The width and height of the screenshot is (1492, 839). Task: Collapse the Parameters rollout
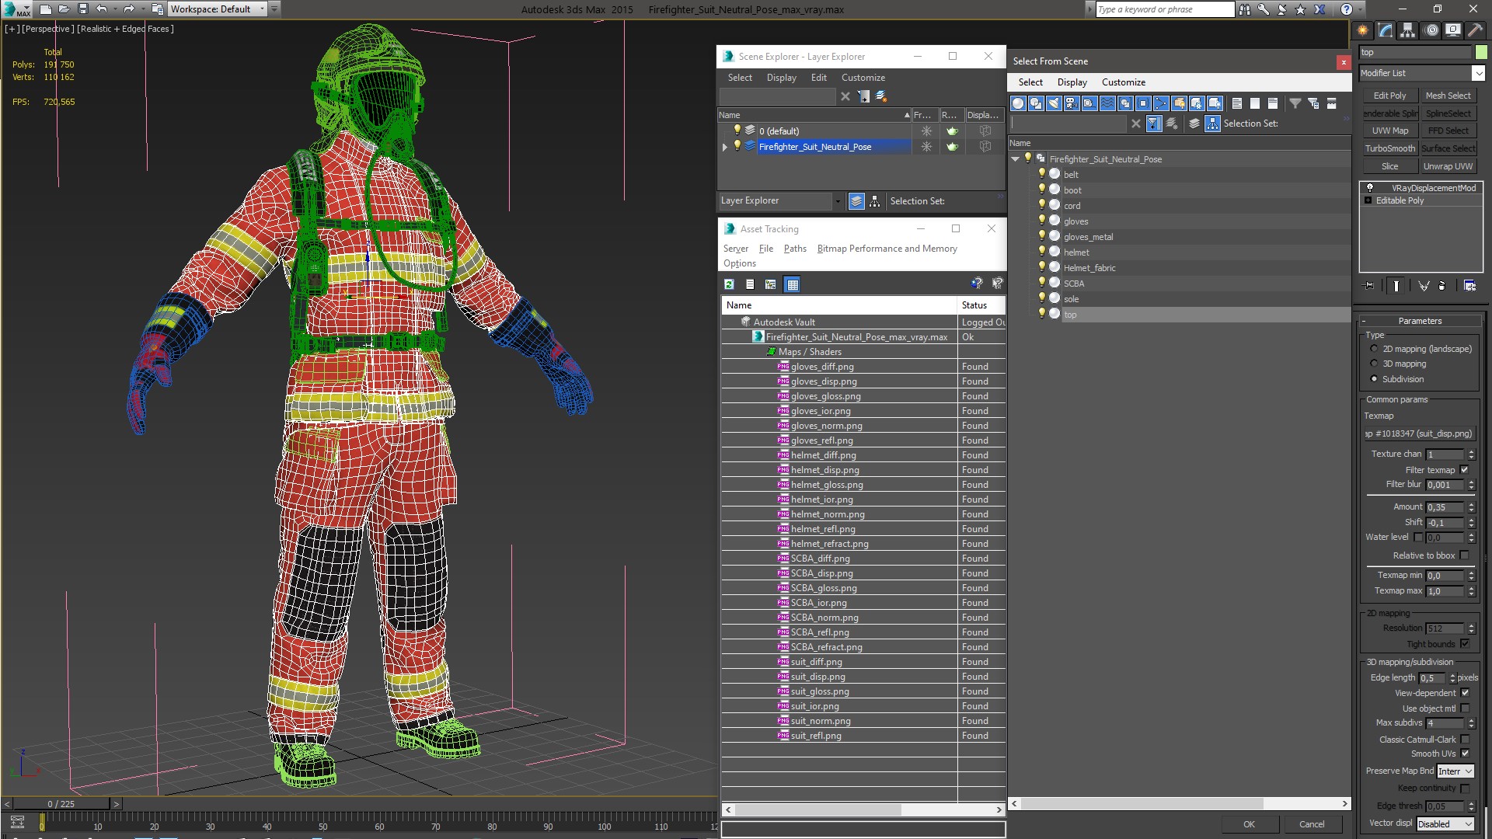click(1420, 321)
